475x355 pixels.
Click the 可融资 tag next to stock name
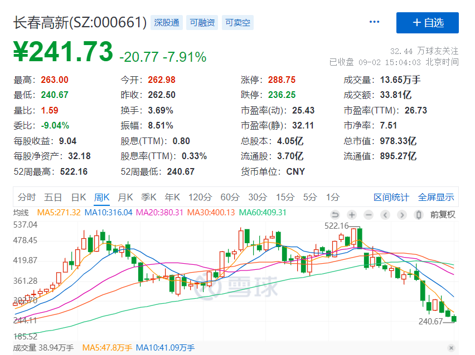click(x=202, y=23)
